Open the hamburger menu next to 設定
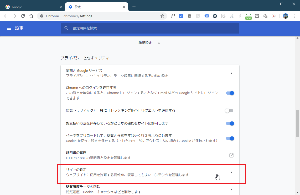 point(9,28)
